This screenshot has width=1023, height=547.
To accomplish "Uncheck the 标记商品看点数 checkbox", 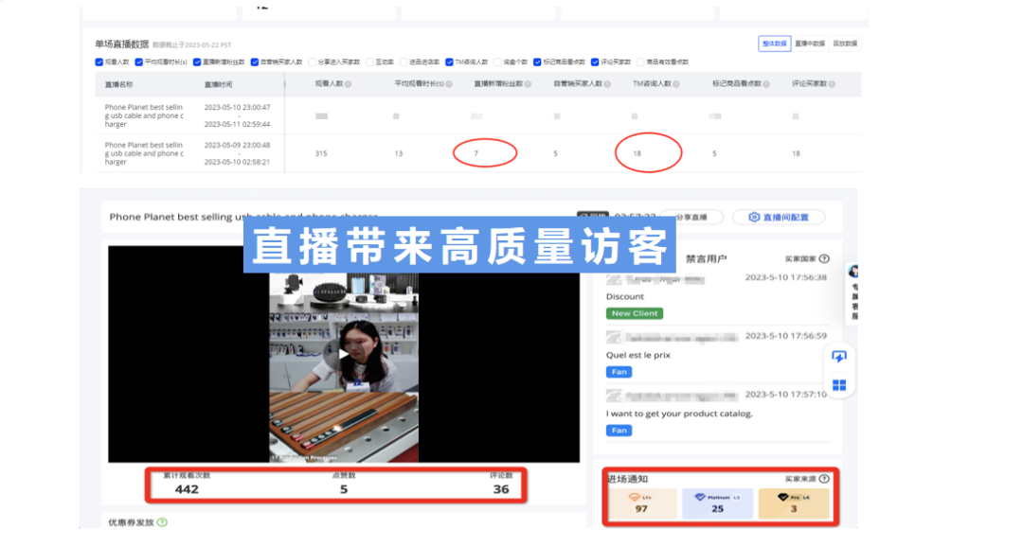I will click(538, 62).
